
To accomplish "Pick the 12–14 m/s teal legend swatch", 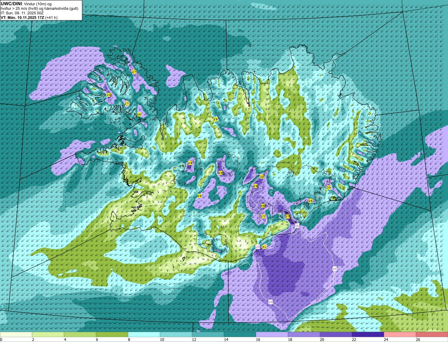I will [208, 334].
